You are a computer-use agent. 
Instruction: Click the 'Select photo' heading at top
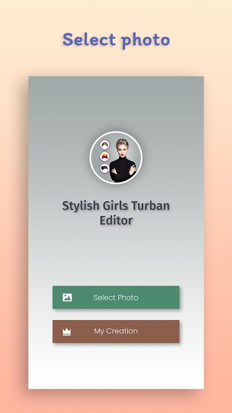117,40
